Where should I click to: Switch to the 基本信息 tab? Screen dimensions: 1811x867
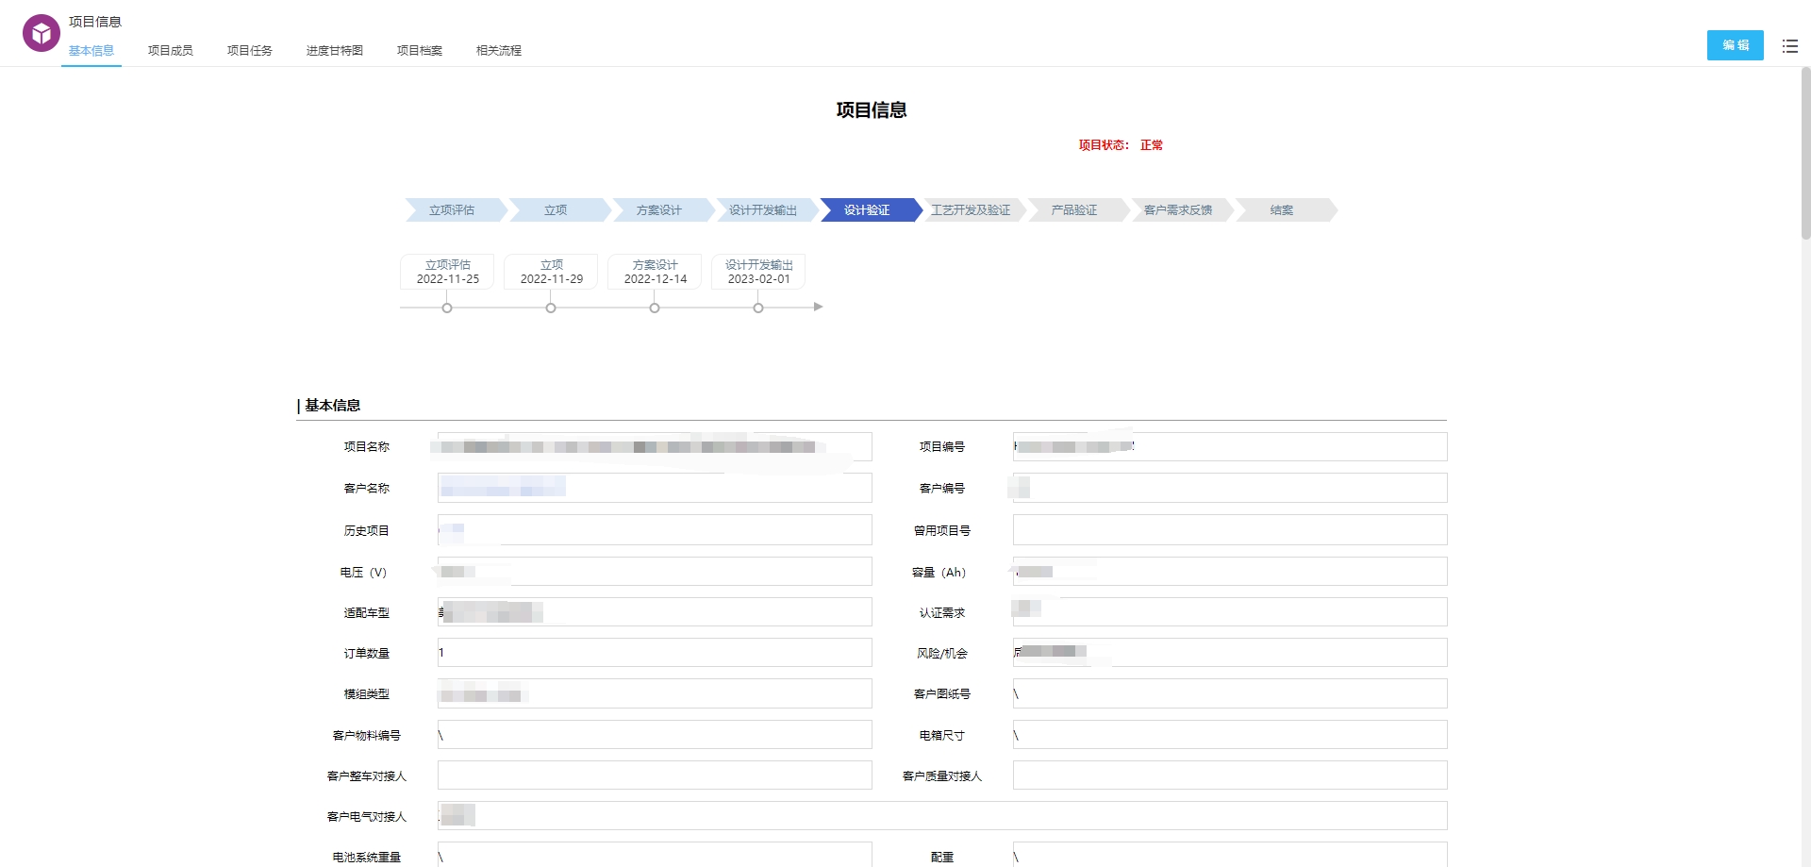(x=91, y=51)
